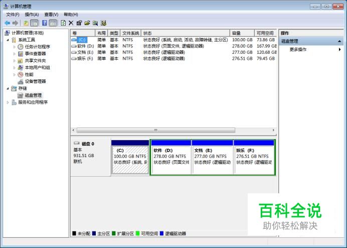Screen dimensions: 347x248
Task: Click the Explore magnifier toolbar icon
Action: click(95, 23)
